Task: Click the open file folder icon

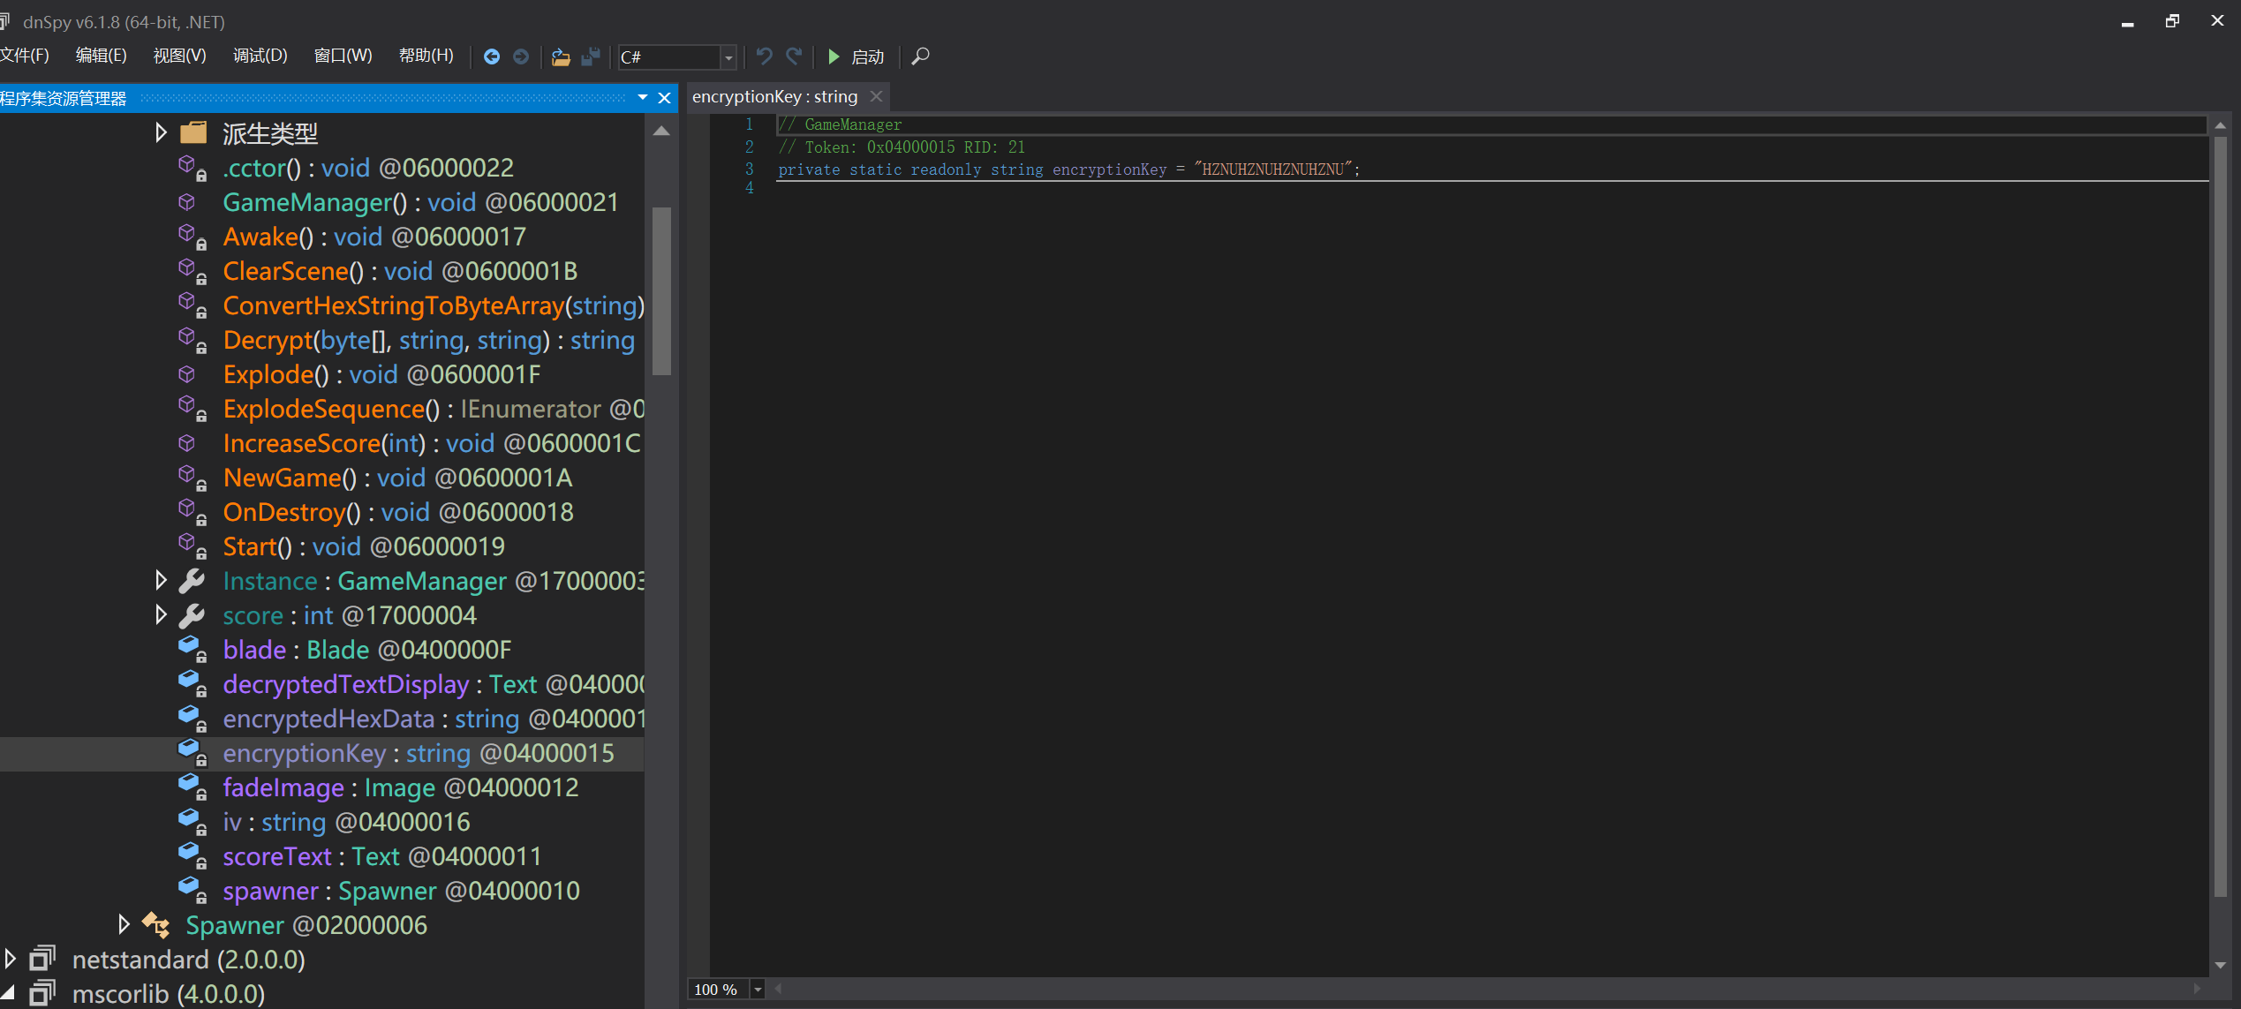Action: point(560,56)
